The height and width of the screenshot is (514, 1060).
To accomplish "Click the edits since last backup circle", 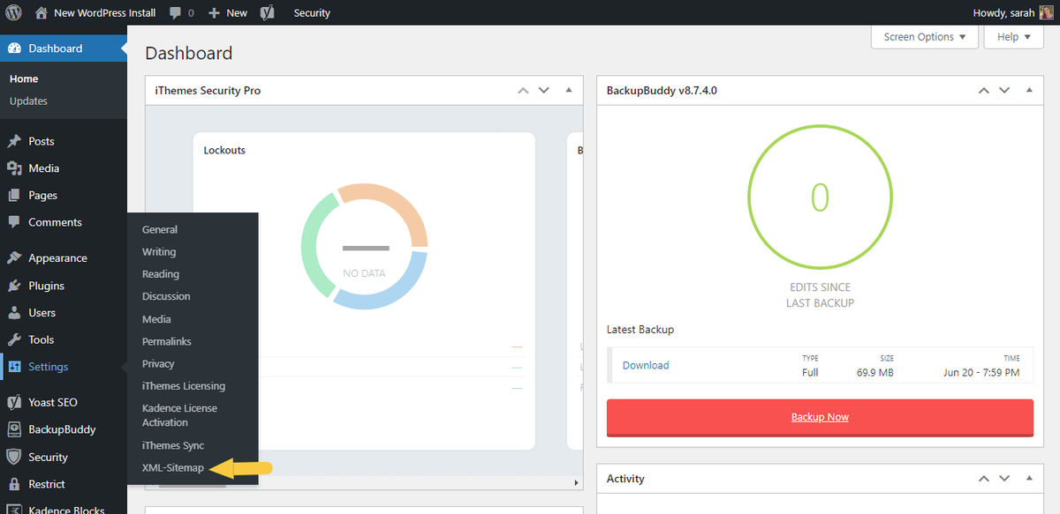I will 820,197.
